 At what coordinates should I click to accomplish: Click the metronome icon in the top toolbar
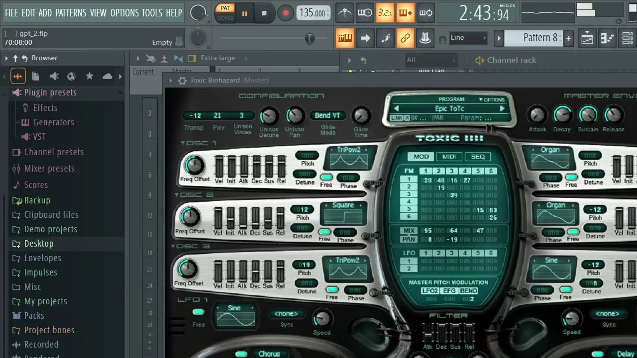tap(345, 13)
